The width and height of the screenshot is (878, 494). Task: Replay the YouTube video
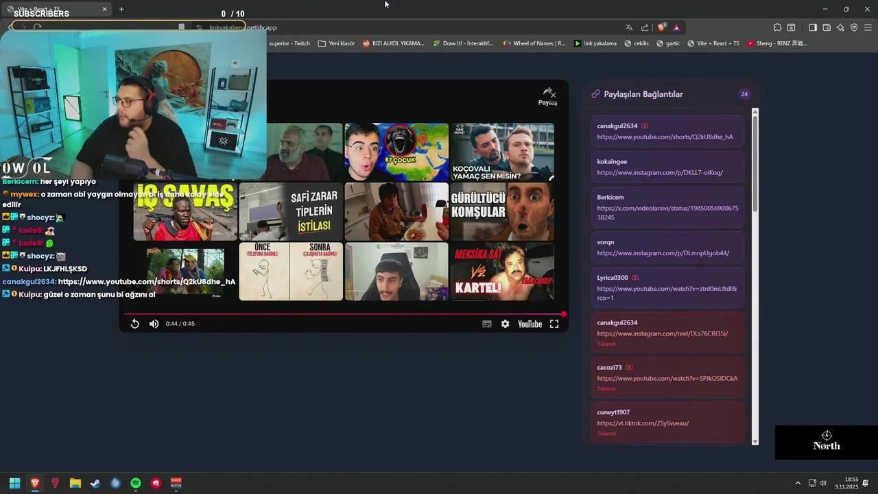[134, 324]
